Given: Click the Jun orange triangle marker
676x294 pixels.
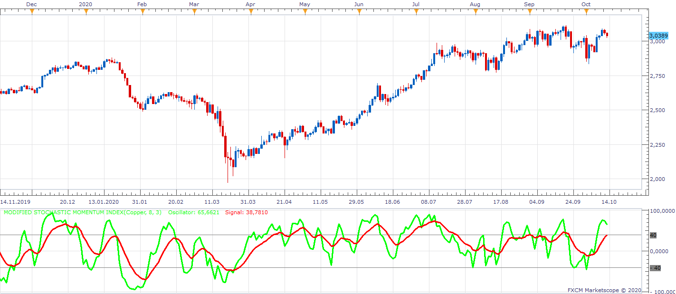Looking at the screenshot, I should (x=359, y=11).
